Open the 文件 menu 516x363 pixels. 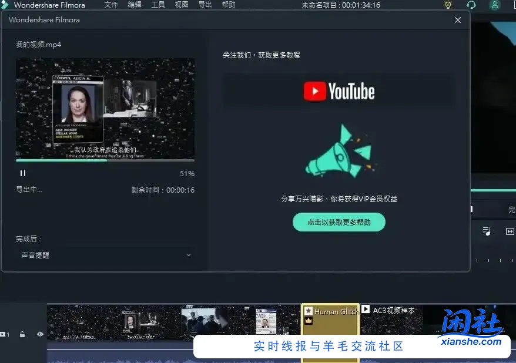111,5
